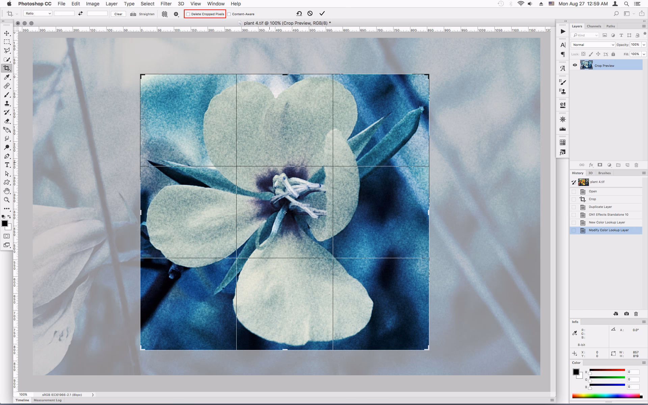648x405 pixels.
Task: Pick the Zoom tool
Action: 7,200
